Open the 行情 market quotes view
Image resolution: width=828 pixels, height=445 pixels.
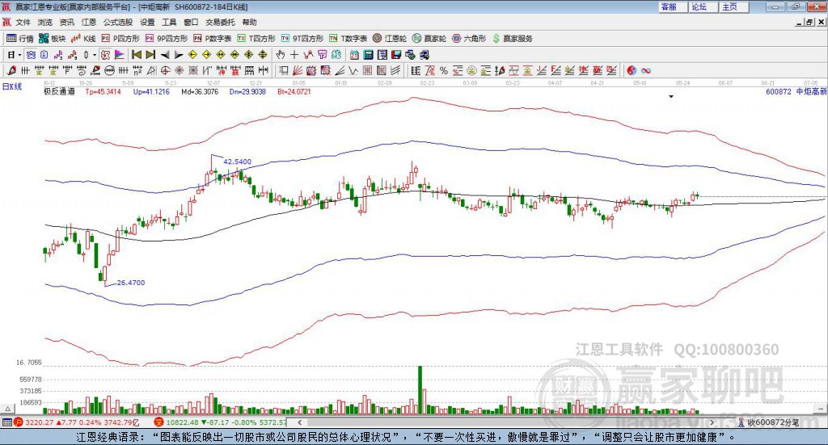tap(19, 39)
